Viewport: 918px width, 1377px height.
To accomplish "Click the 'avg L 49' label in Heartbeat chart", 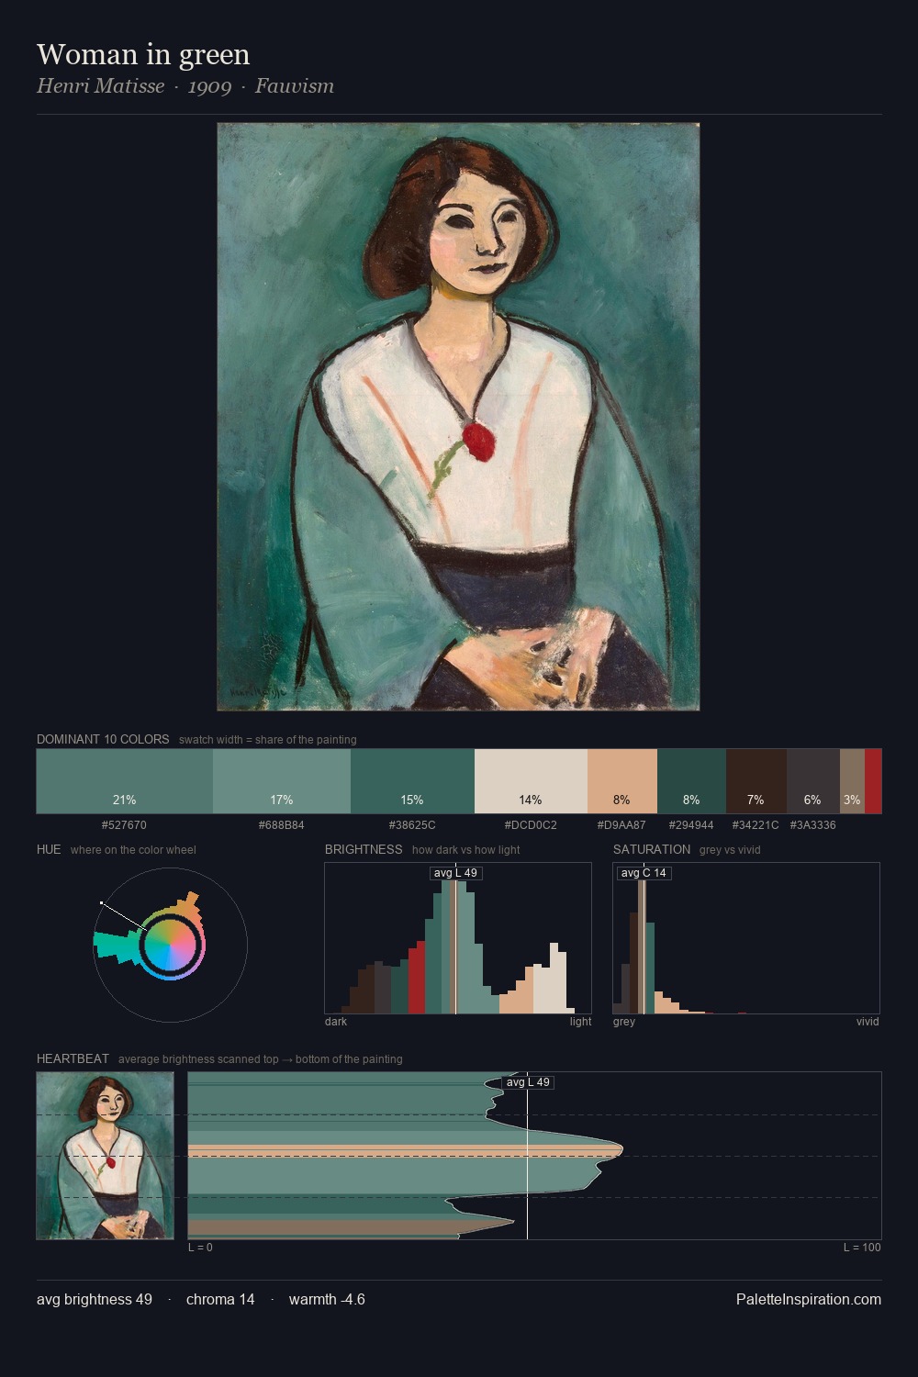I will click(x=528, y=1082).
